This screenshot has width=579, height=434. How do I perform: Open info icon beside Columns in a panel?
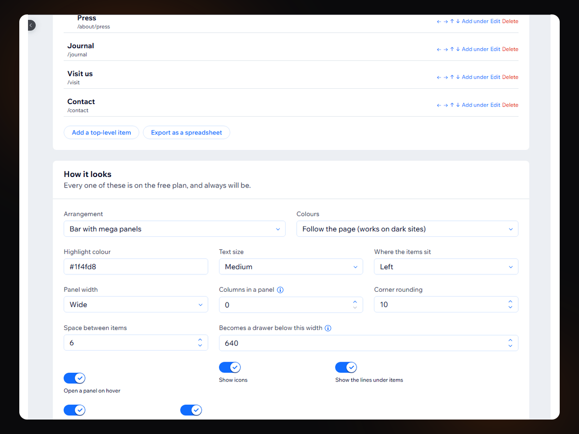(280, 290)
